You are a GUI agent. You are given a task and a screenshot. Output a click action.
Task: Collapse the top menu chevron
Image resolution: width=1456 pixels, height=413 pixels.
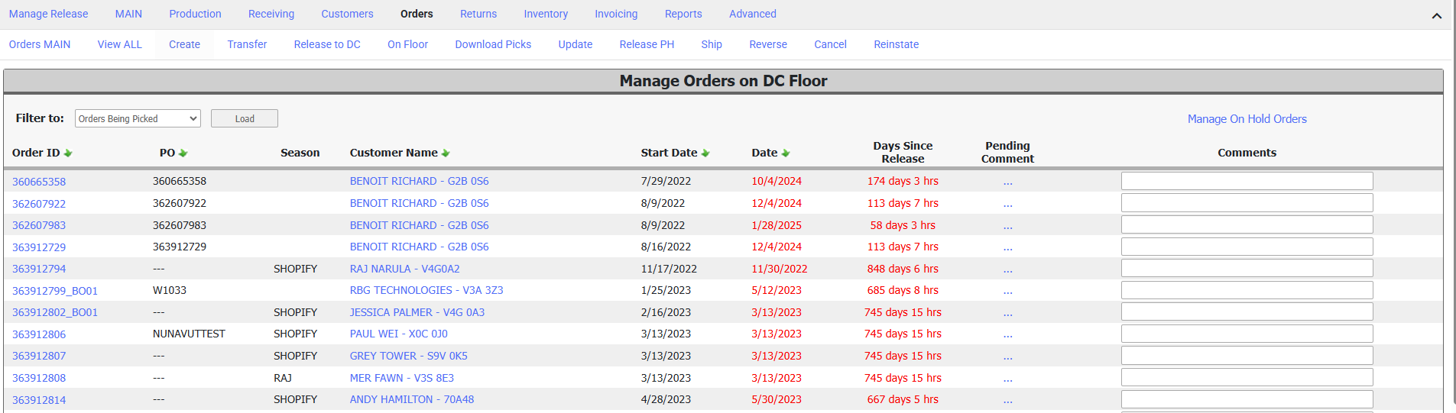point(1436,15)
